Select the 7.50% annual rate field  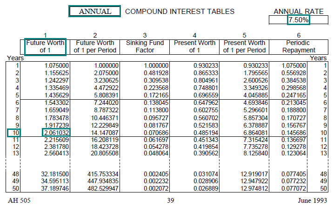[x=298, y=20]
